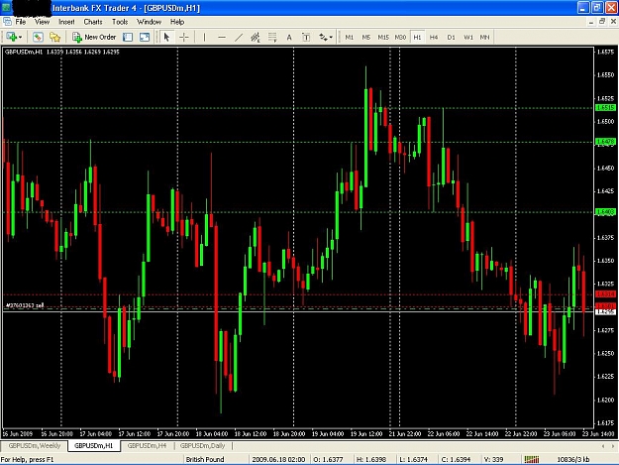Open the File menu
The image size is (619, 465).
21,22
